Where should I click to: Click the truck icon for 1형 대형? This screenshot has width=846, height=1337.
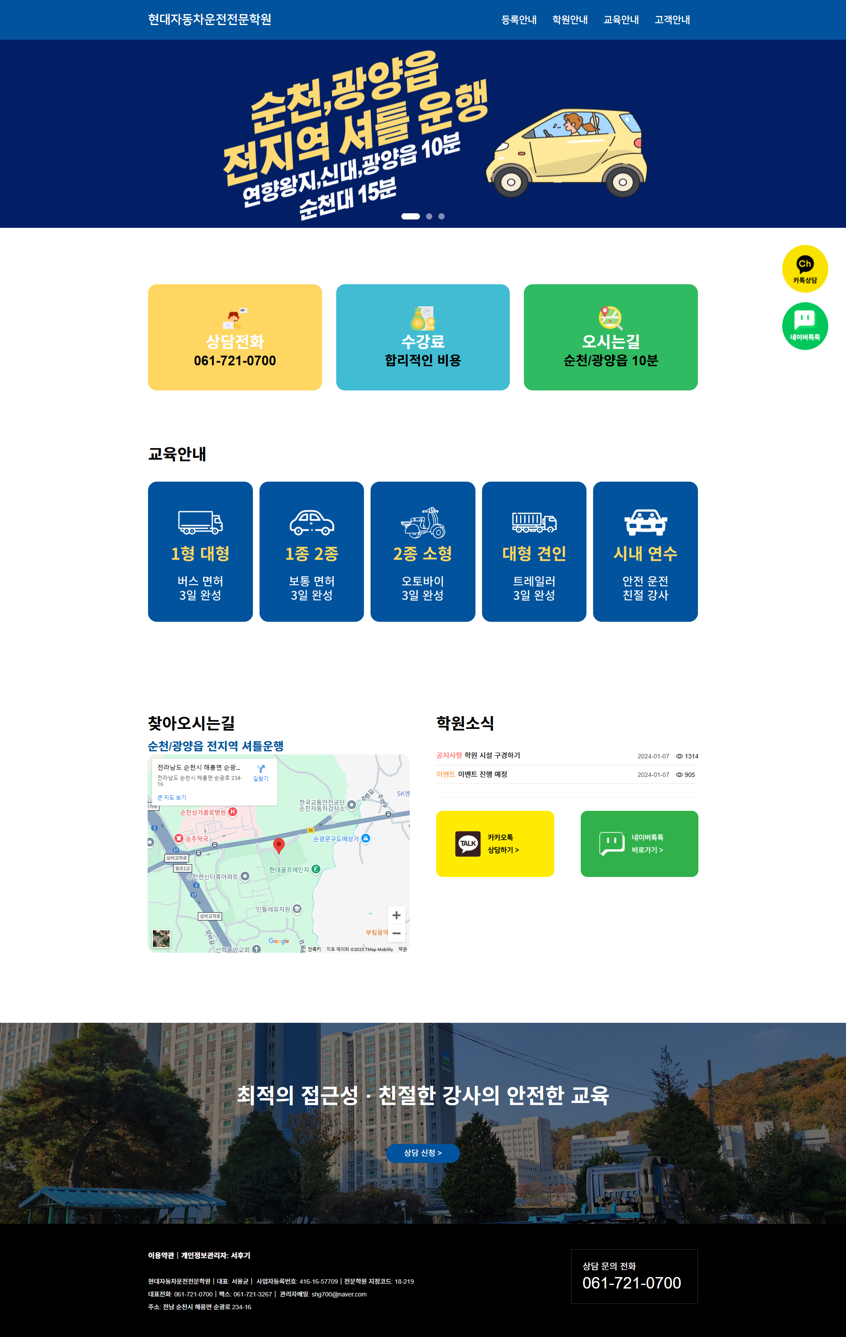tap(200, 522)
